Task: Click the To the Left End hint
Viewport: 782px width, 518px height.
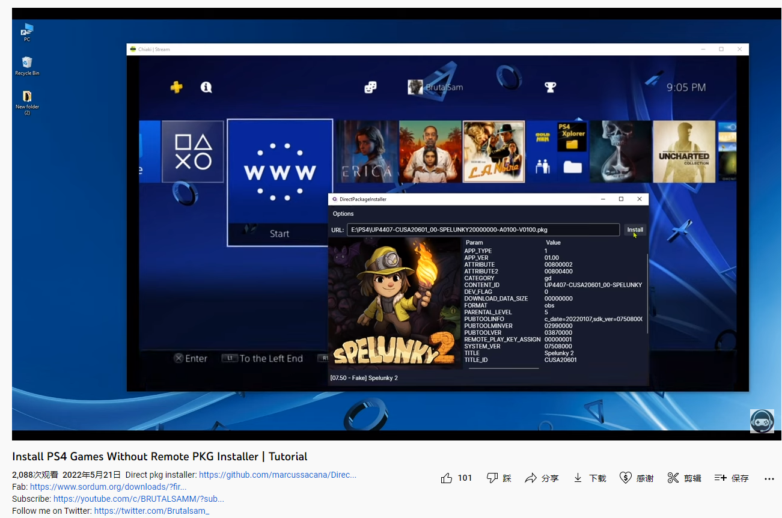Action: pos(263,359)
